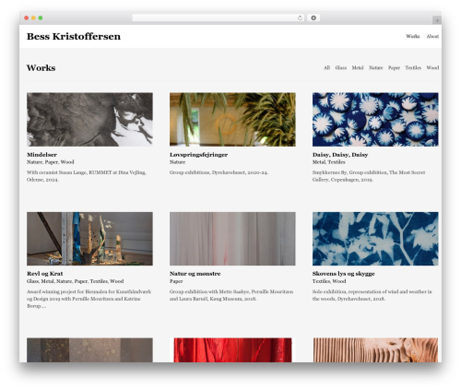Click the "Group exhibitions, Dyrehavehuset" description text
The width and height of the screenshot is (461, 390).
click(219, 172)
